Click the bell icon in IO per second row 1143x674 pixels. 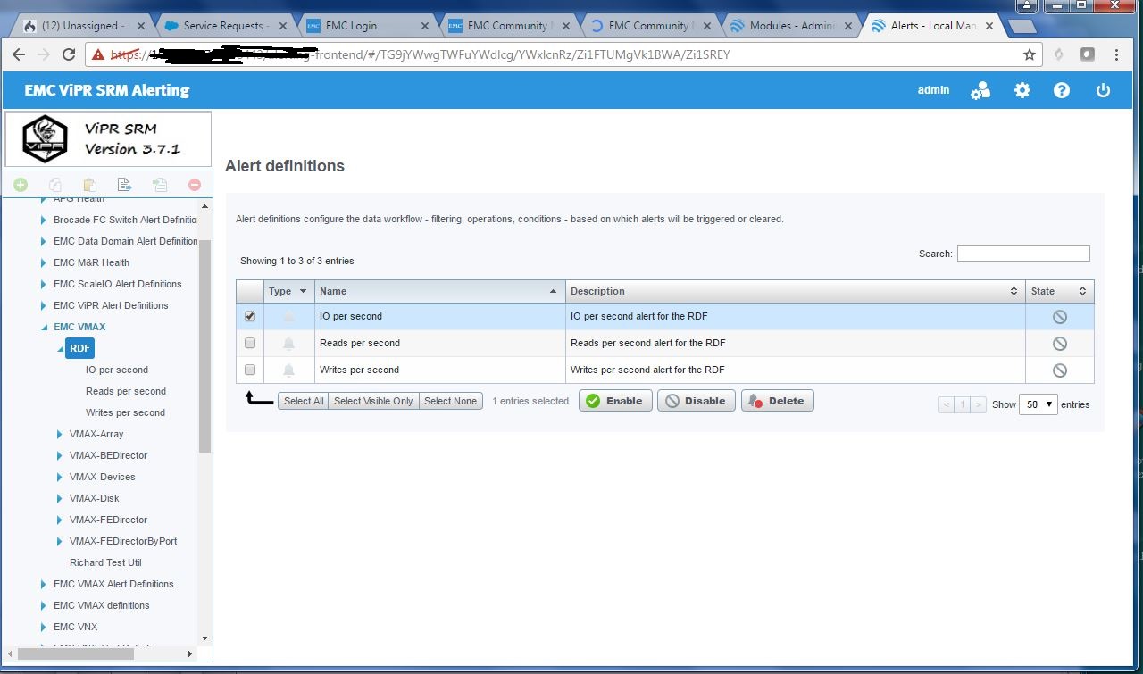288,317
